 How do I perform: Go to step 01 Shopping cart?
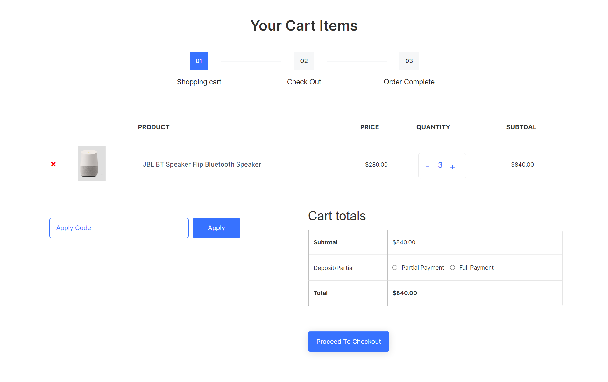click(199, 61)
